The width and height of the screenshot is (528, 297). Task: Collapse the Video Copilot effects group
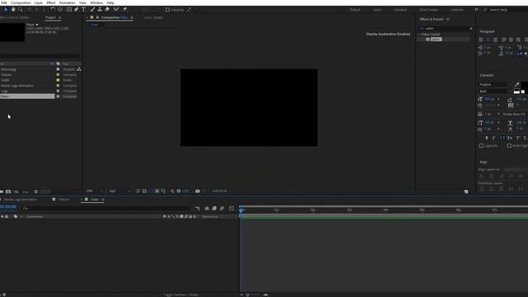click(x=420, y=35)
